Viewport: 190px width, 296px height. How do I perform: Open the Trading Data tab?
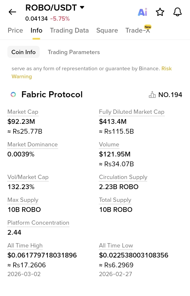pos(69,31)
